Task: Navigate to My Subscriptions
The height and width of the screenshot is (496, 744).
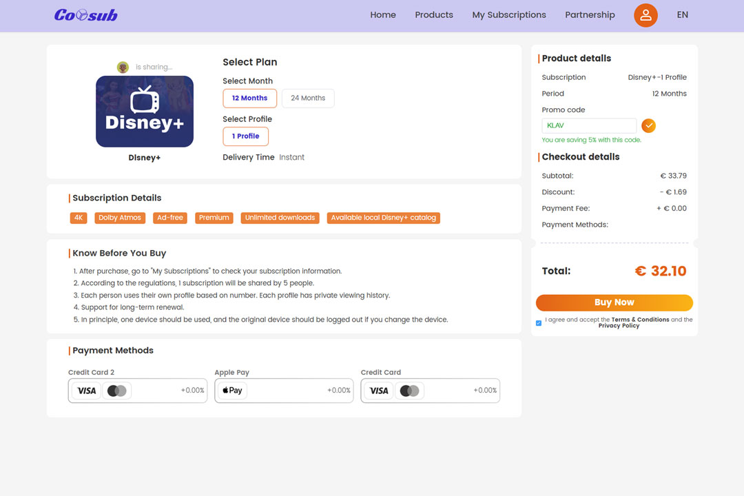Action: [509, 15]
